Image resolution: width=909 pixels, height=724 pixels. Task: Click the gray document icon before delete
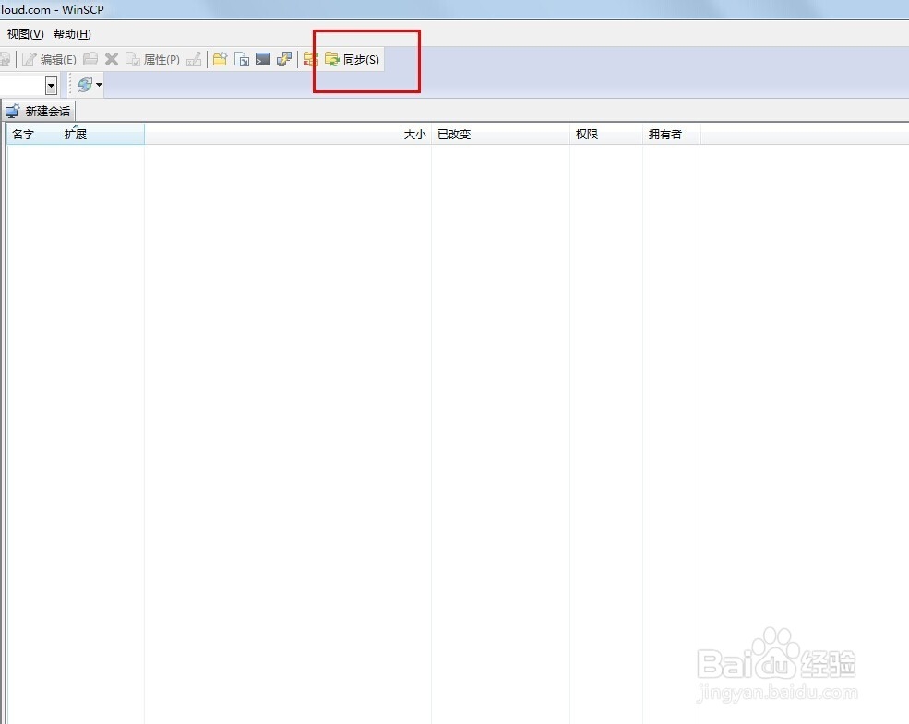pos(90,59)
